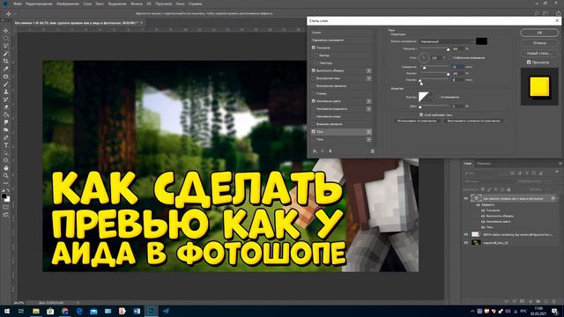Open the Файл menu
The width and height of the screenshot is (564, 317).
18,4
